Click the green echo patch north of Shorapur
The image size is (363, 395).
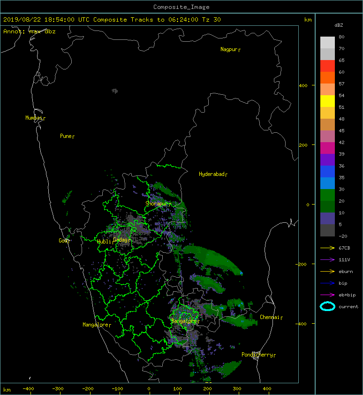tap(164, 190)
